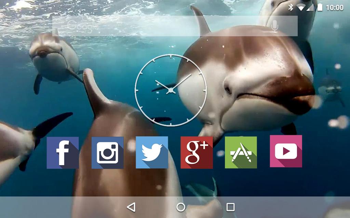Tap the Home circle button
350x218 pixels.
pyautogui.click(x=181, y=207)
